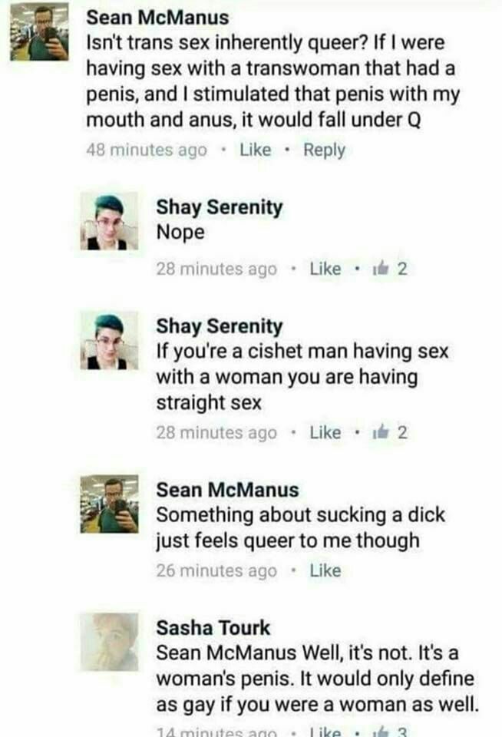Click the Sasha Tourk name link
502x737 pixels.
coord(213,628)
